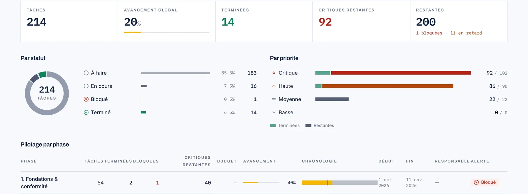Click the red 92 in Critiques restantes card
This screenshot has height=194, width=528.
[325, 22]
